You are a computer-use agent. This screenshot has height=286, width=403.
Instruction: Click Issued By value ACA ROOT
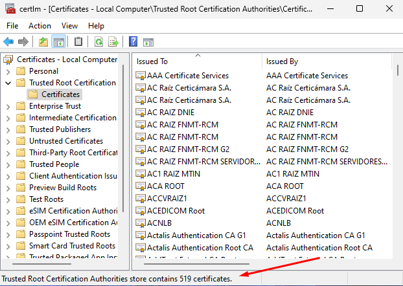(x=285, y=186)
